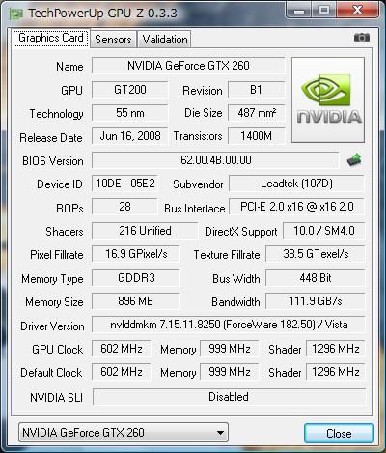Screen dimensions: 386x453
Task: Click the Bus Width field 448 Bit
Action: click(x=316, y=278)
